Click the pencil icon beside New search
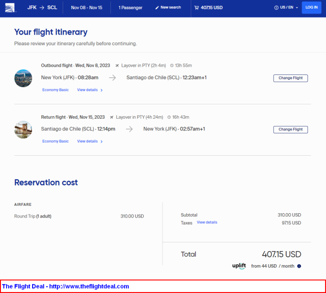Viewport: 326px width, 293px height. point(157,8)
